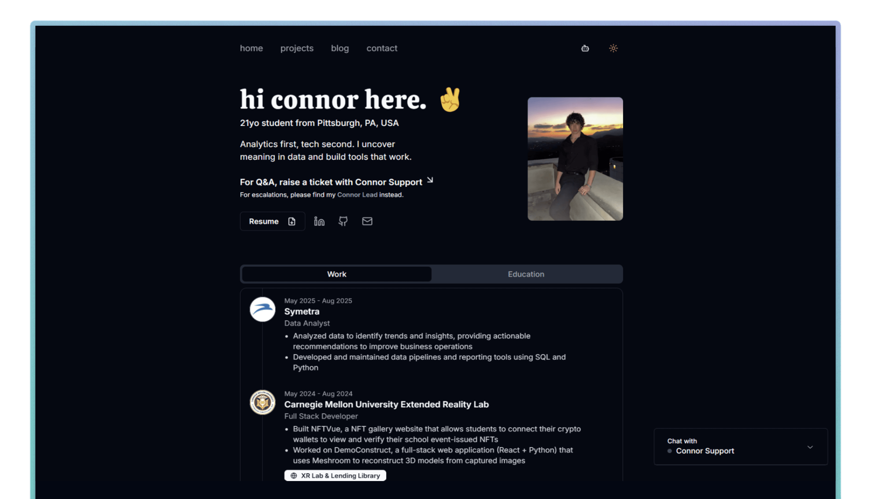Click the 'May 2025 - Aug 2025' date
The image size is (871, 499).
318,301
